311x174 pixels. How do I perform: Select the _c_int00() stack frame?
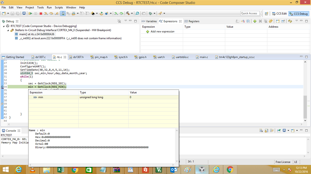click(x=68, y=38)
